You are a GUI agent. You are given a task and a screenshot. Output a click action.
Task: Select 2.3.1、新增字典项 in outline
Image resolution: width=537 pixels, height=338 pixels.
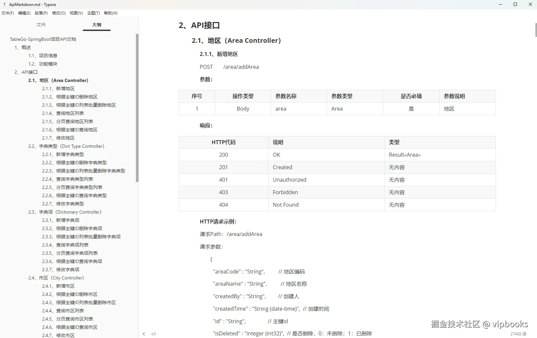point(61,220)
